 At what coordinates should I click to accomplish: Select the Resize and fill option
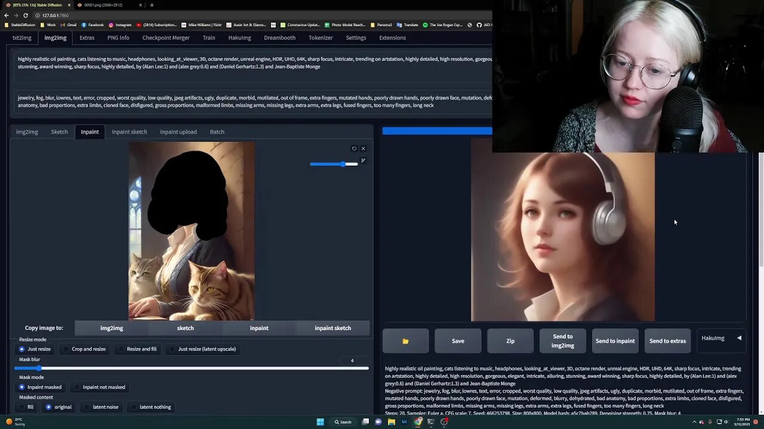pyautogui.click(x=138, y=349)
